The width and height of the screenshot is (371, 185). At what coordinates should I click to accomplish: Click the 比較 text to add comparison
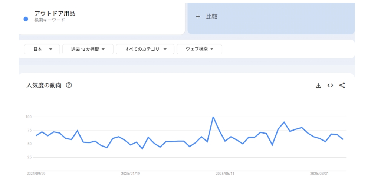(212, 17)
